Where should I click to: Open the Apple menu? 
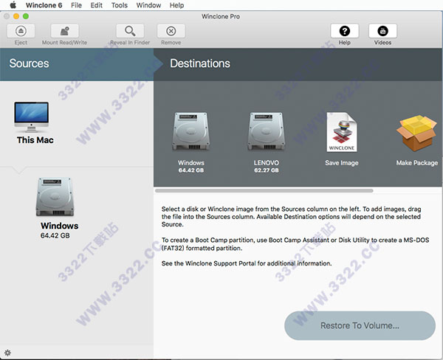pos(13,5)
